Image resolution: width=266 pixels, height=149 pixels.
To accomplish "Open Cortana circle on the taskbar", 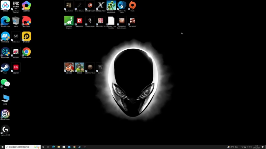I will coord(43,147).
